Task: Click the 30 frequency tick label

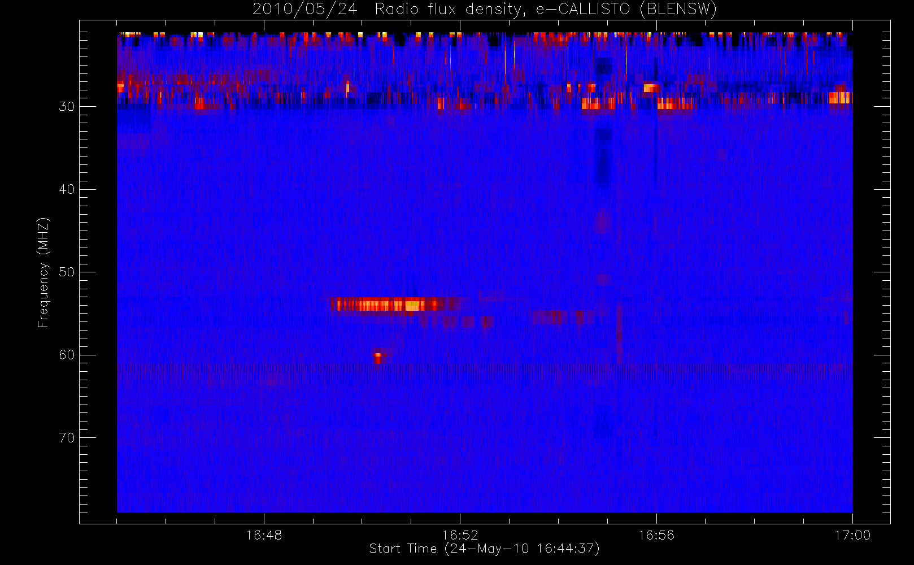Action: (67, 106)
